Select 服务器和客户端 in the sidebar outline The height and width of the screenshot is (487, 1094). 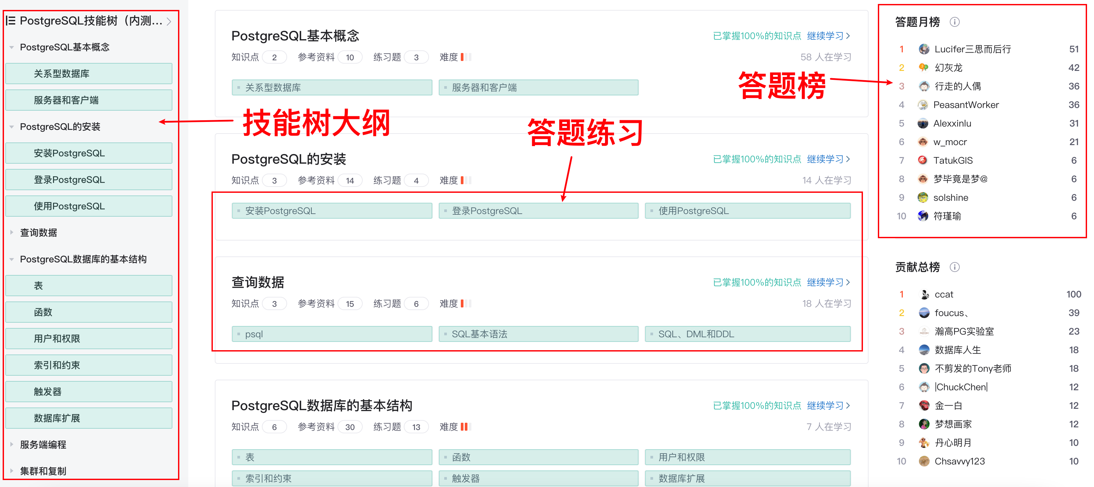click(89, 100)
